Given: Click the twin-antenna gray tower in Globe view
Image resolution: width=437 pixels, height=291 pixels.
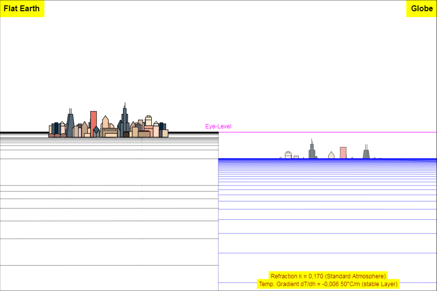Looking at the screenshot, I should (366, 152).
